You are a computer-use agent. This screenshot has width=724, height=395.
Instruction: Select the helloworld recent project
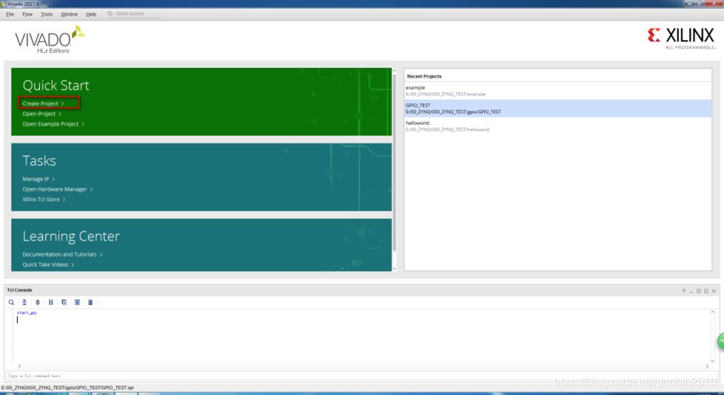558,126
